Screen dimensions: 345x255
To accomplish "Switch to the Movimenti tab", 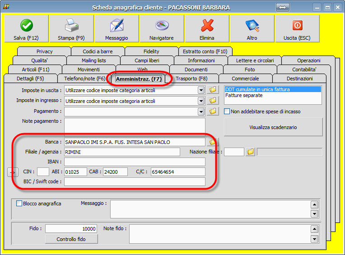I will [89, 70].
